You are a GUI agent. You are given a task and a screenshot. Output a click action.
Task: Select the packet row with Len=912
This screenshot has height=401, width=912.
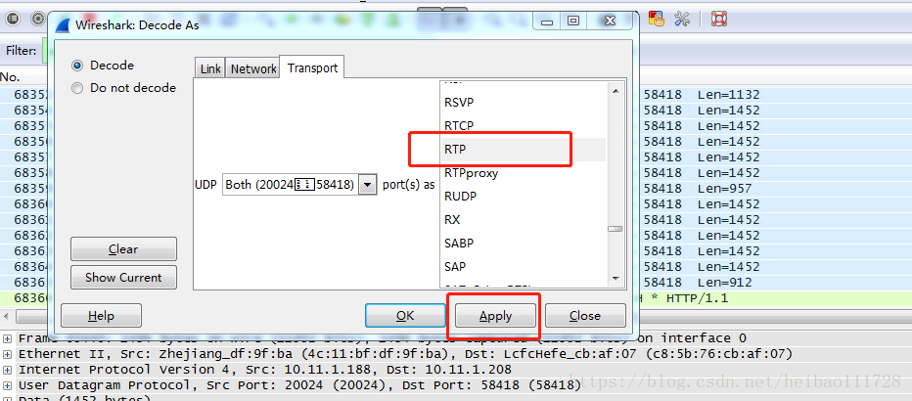[x=456, y=283]
